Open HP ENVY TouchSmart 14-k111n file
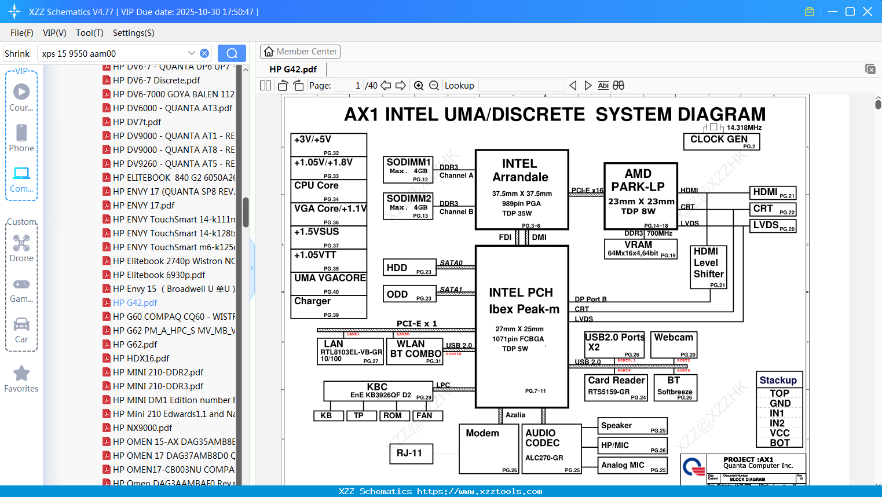 [x=169, y=220]
